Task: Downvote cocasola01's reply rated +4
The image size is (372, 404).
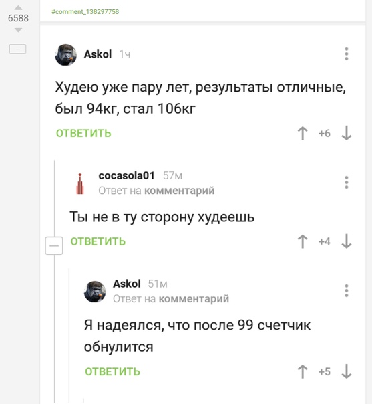Action: click(346, 241)
